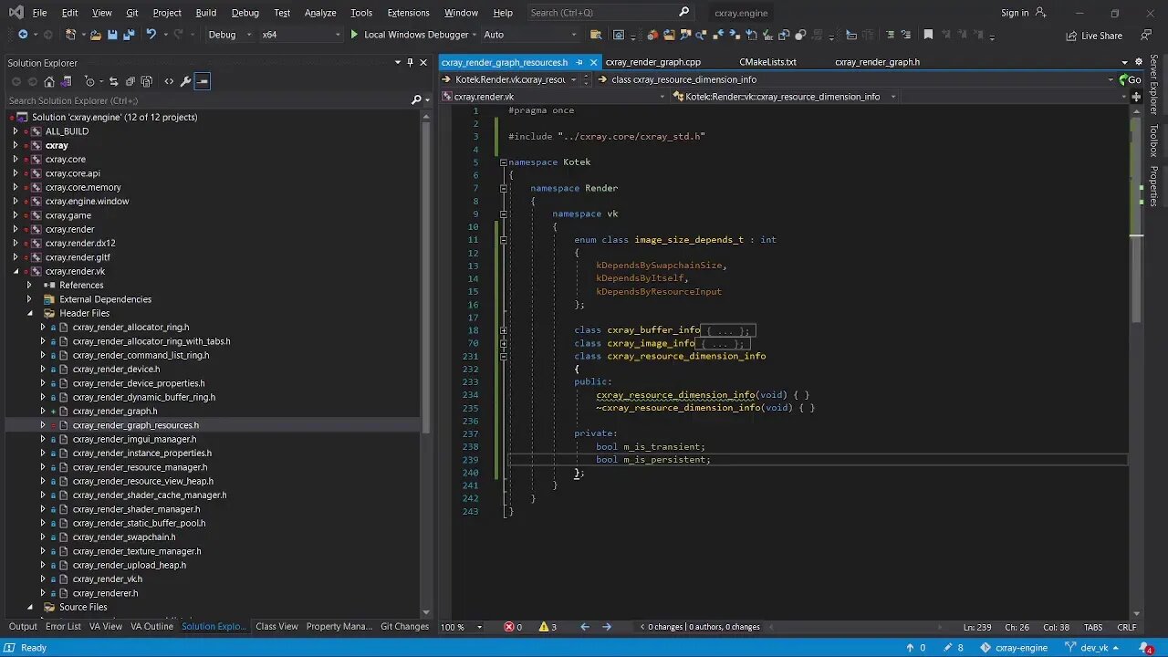Click the Undo arrow icon
This screenshot has height=657, width=1168.
(x=151, y=35)
